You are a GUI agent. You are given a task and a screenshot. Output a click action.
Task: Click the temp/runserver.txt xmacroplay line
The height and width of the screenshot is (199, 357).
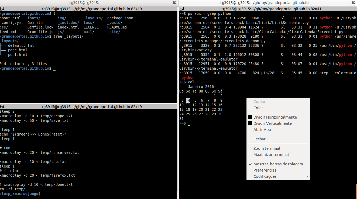39,153
